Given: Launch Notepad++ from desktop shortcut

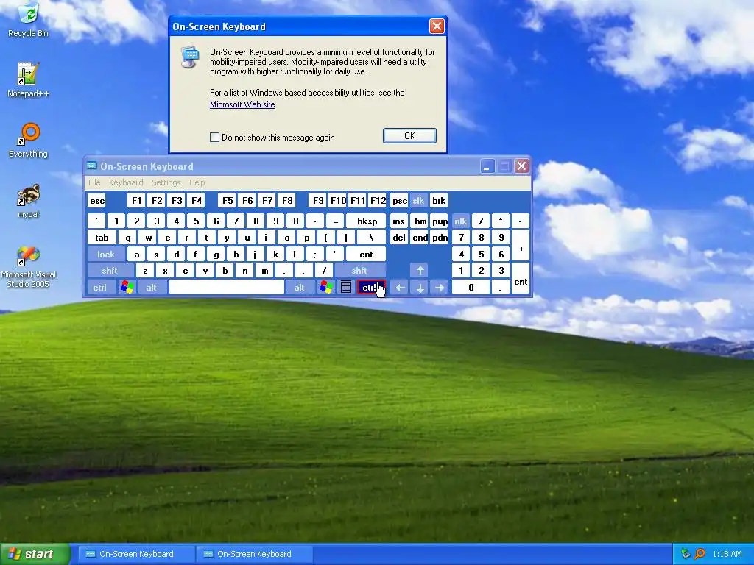Looking at the screenshot, I should point(29,79).
